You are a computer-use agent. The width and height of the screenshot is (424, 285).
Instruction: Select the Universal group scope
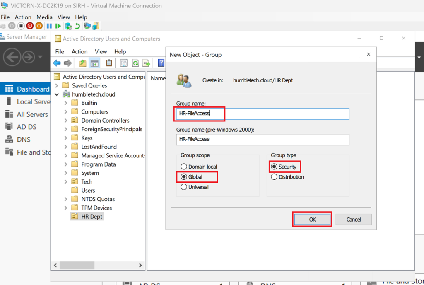pos(184,187)
